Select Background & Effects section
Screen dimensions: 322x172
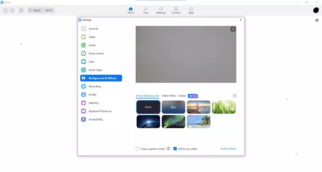(x=101, y=78)
